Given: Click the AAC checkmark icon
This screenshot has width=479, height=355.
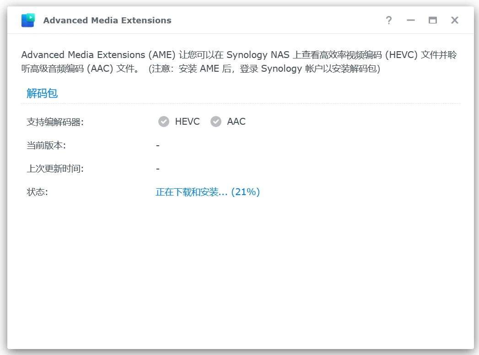Looking at the screenshot, I should pos(215,122).
